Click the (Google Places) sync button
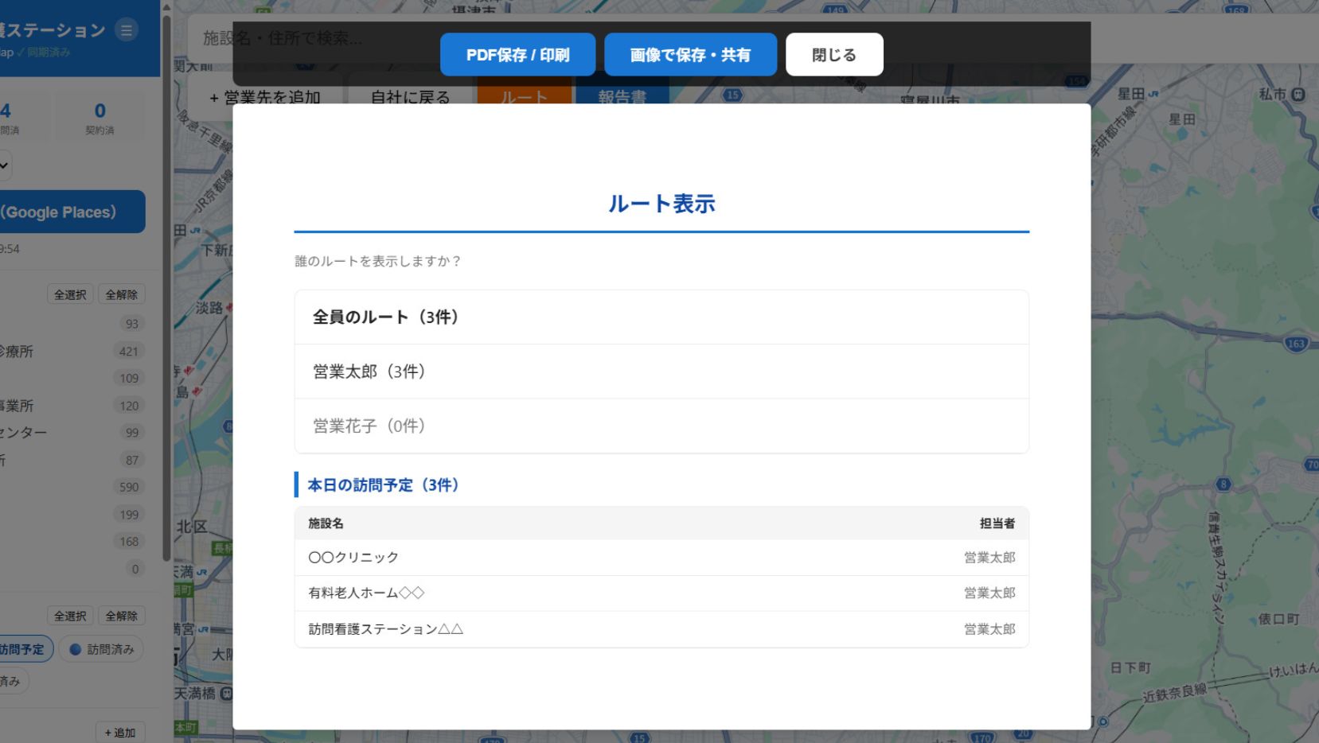Screen dimensions: 1319x743 click(x=64, y=212)
